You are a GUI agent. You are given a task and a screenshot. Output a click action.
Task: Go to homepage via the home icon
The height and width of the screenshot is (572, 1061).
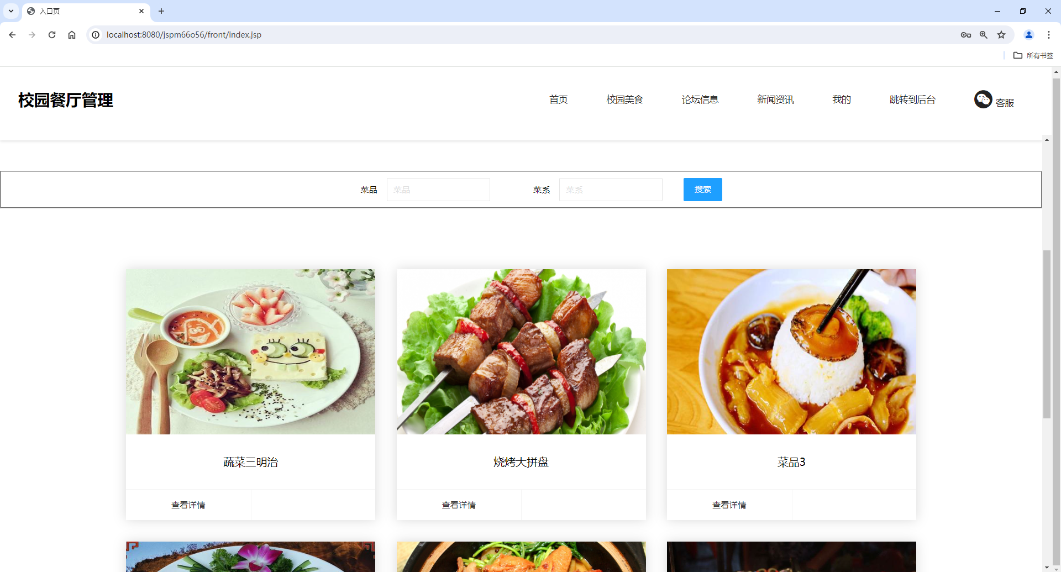point(71,34)
